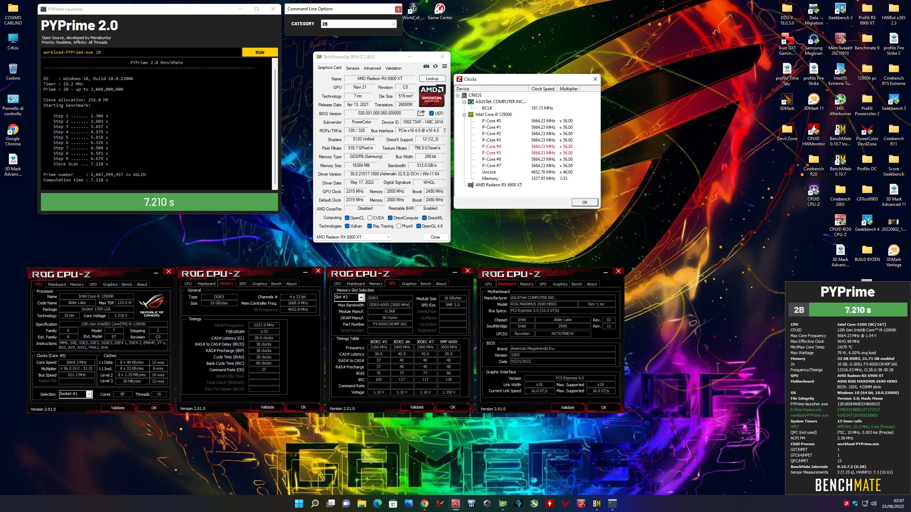Toggle the DirectCompute checkbox
The height and width of the screenshot is (512, 911).
(x=390, y=218)
